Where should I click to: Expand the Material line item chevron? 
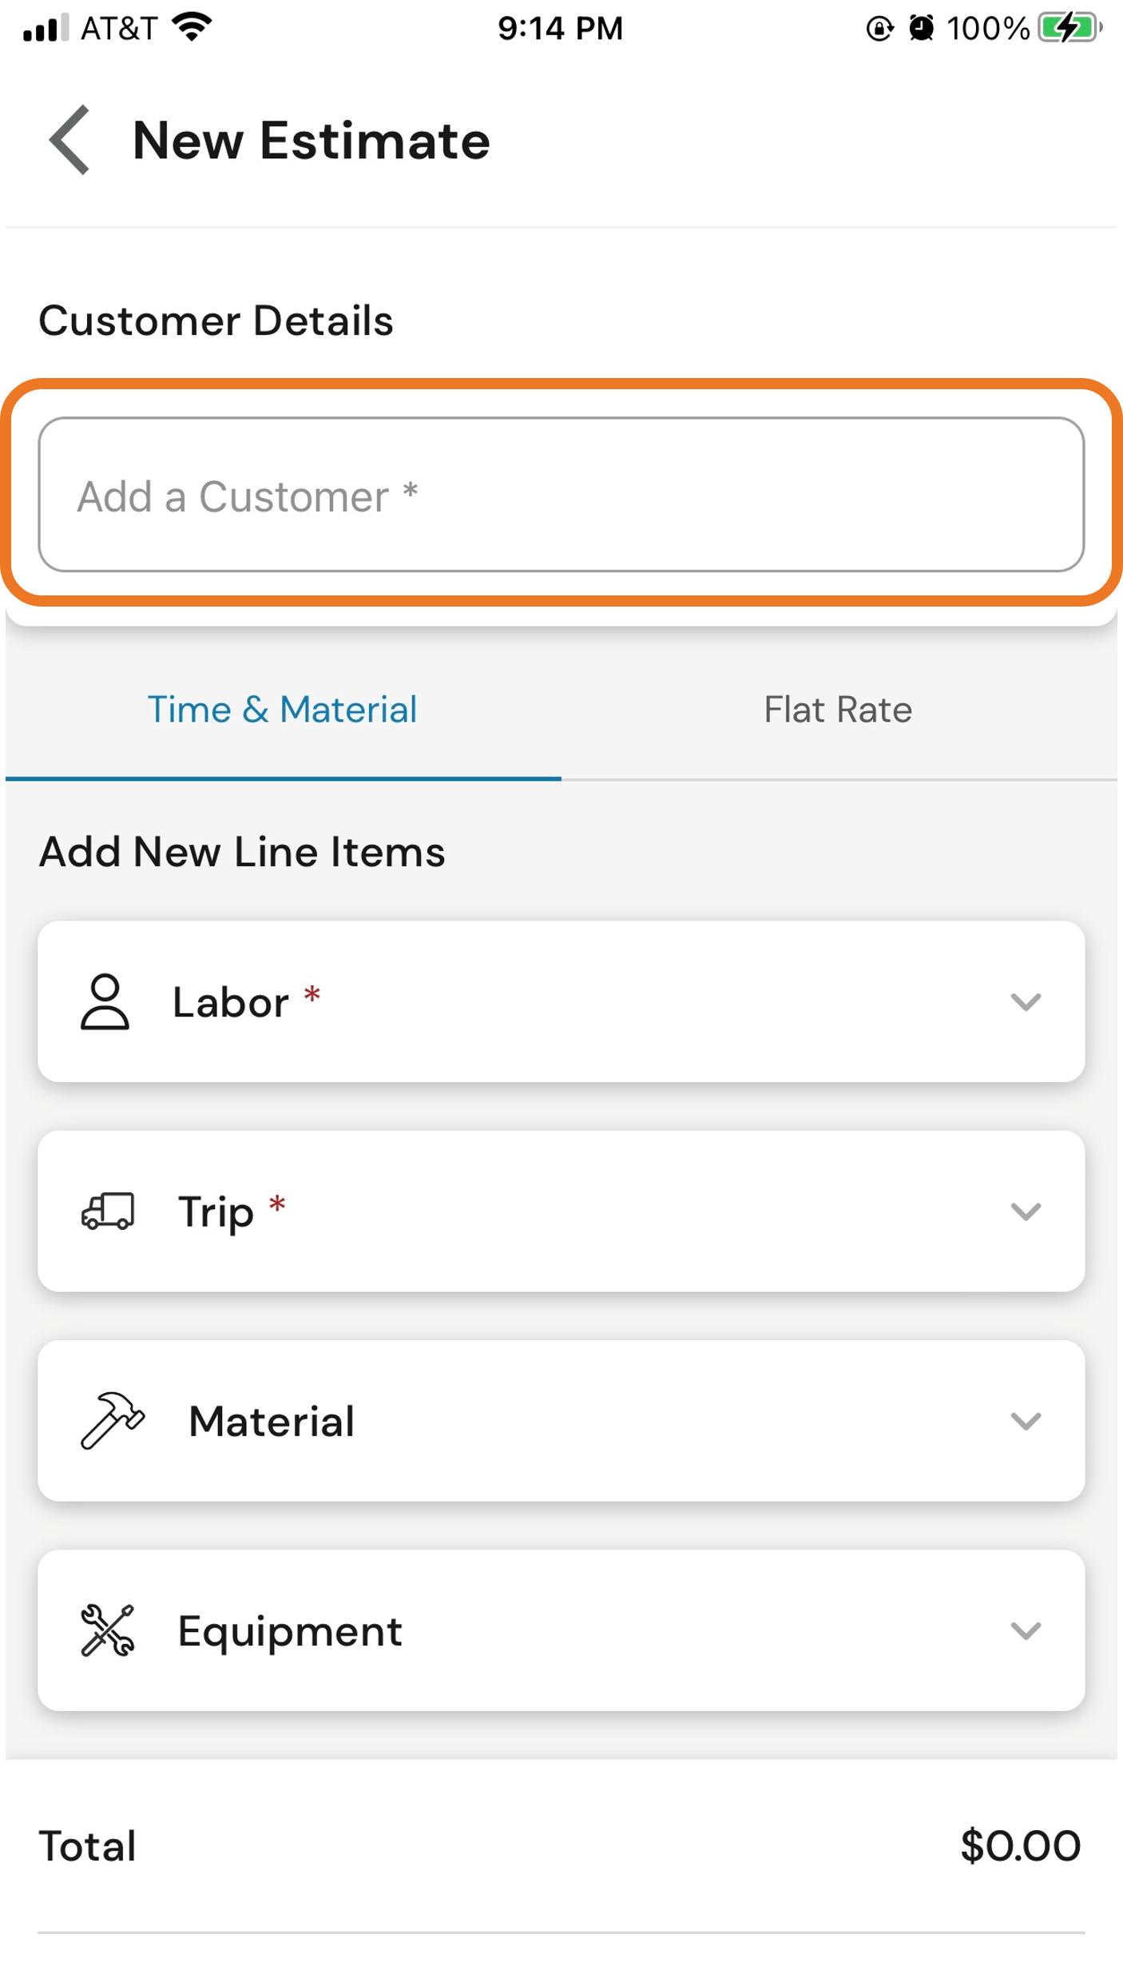click(1026, 1420)
